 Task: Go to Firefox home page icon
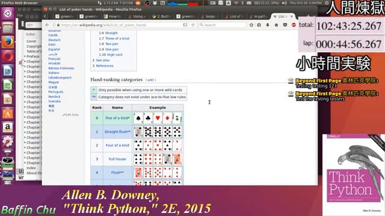[276, 25]
